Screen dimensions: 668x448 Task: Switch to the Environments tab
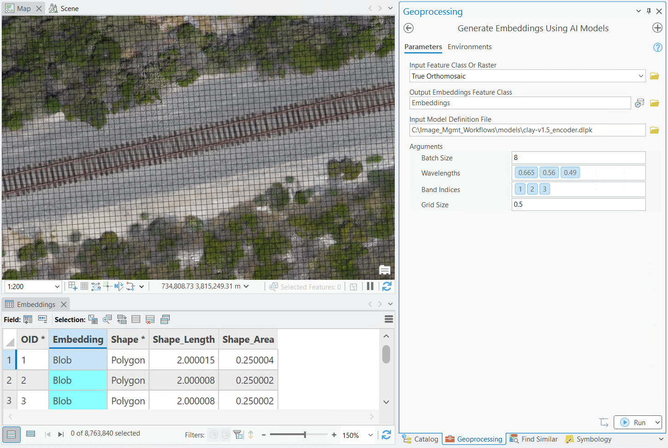point(469,47)
